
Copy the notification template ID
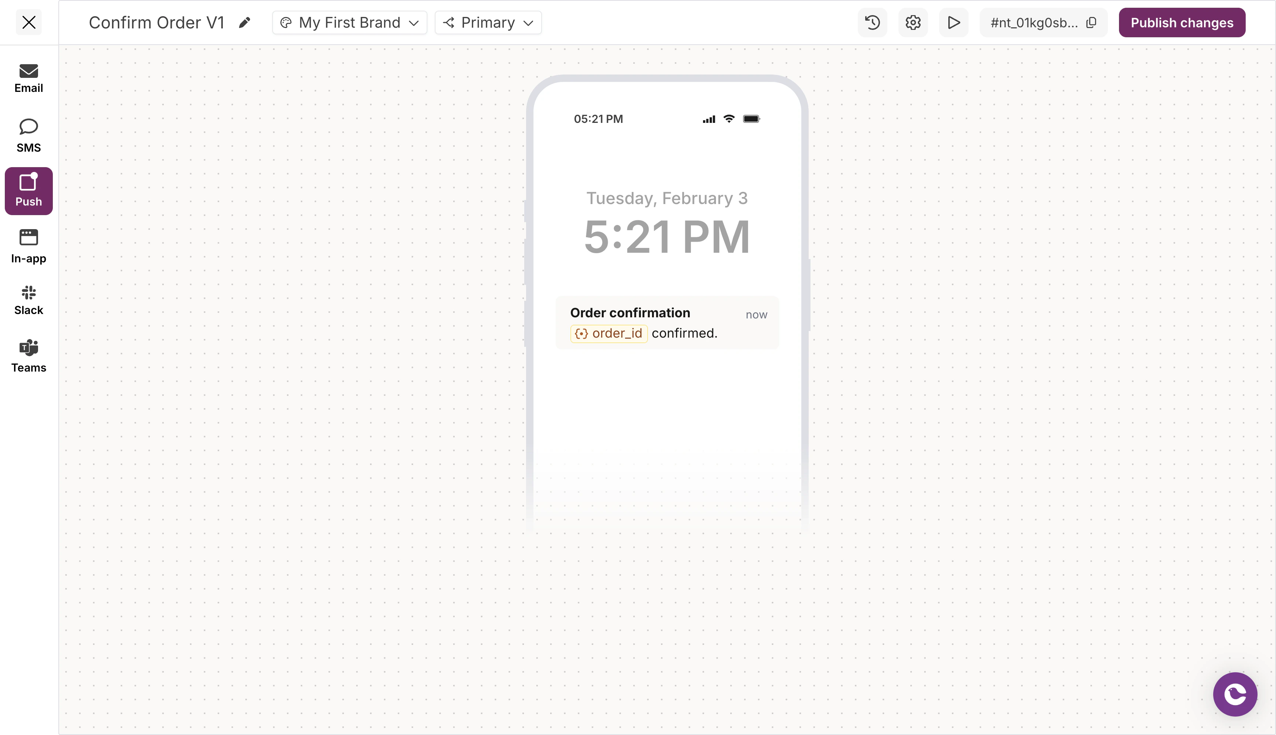tap(1092, 22)
